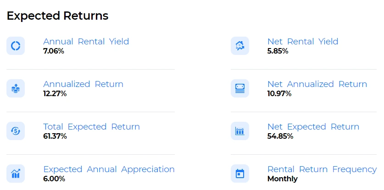Click the Net Rental Yield house icon

(x=239, y=46)
